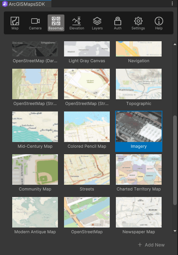The image size is (178, 255).
Task: Select OpenStreetMap (Dark) basemap thumbnail
Action: point(35,49)
